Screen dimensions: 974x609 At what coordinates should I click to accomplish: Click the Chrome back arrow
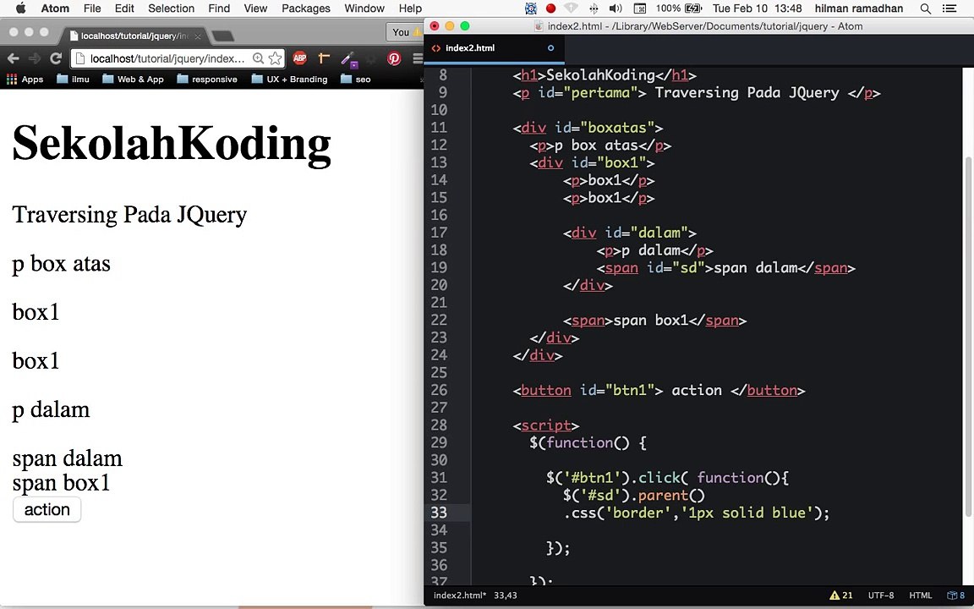[x=13, y=58]
